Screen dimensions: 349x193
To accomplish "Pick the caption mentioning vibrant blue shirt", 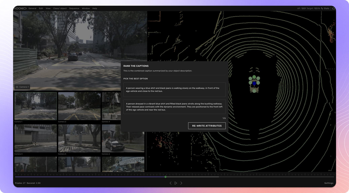I will pyautogui.click(x=174, y=106).
